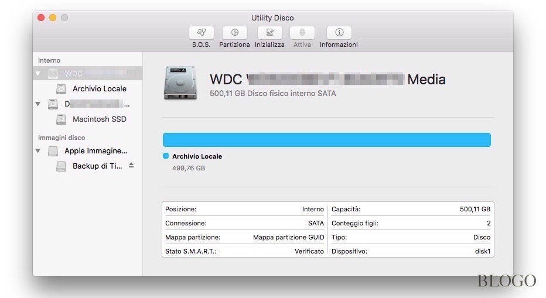546x298 pixels.
Task: Click the 500,11 GB Disco fisico interno SATA subtitle
Action: pos(272,93)
